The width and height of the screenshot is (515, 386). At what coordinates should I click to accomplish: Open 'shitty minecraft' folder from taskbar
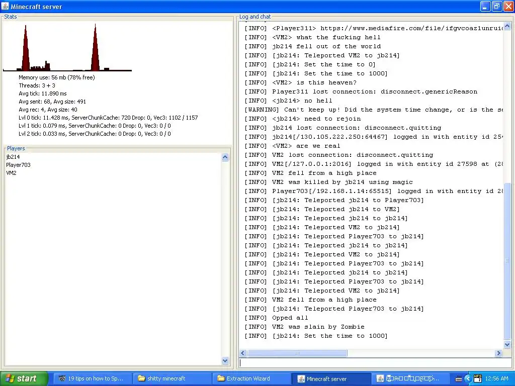[x=172, y=378]
